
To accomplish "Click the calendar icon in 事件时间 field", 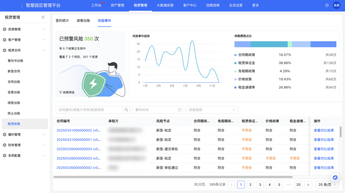I will 180,110.
